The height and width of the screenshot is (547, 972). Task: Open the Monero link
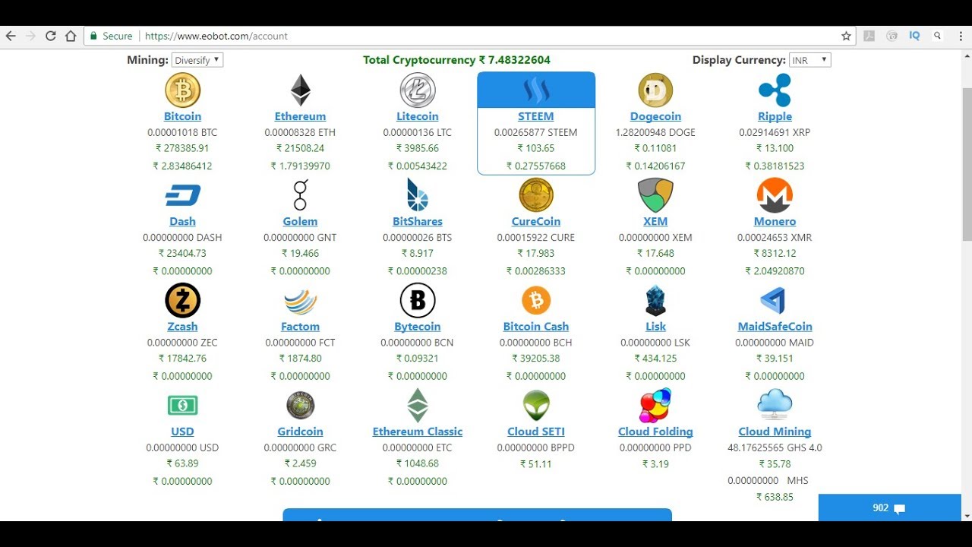coord(775,221)
